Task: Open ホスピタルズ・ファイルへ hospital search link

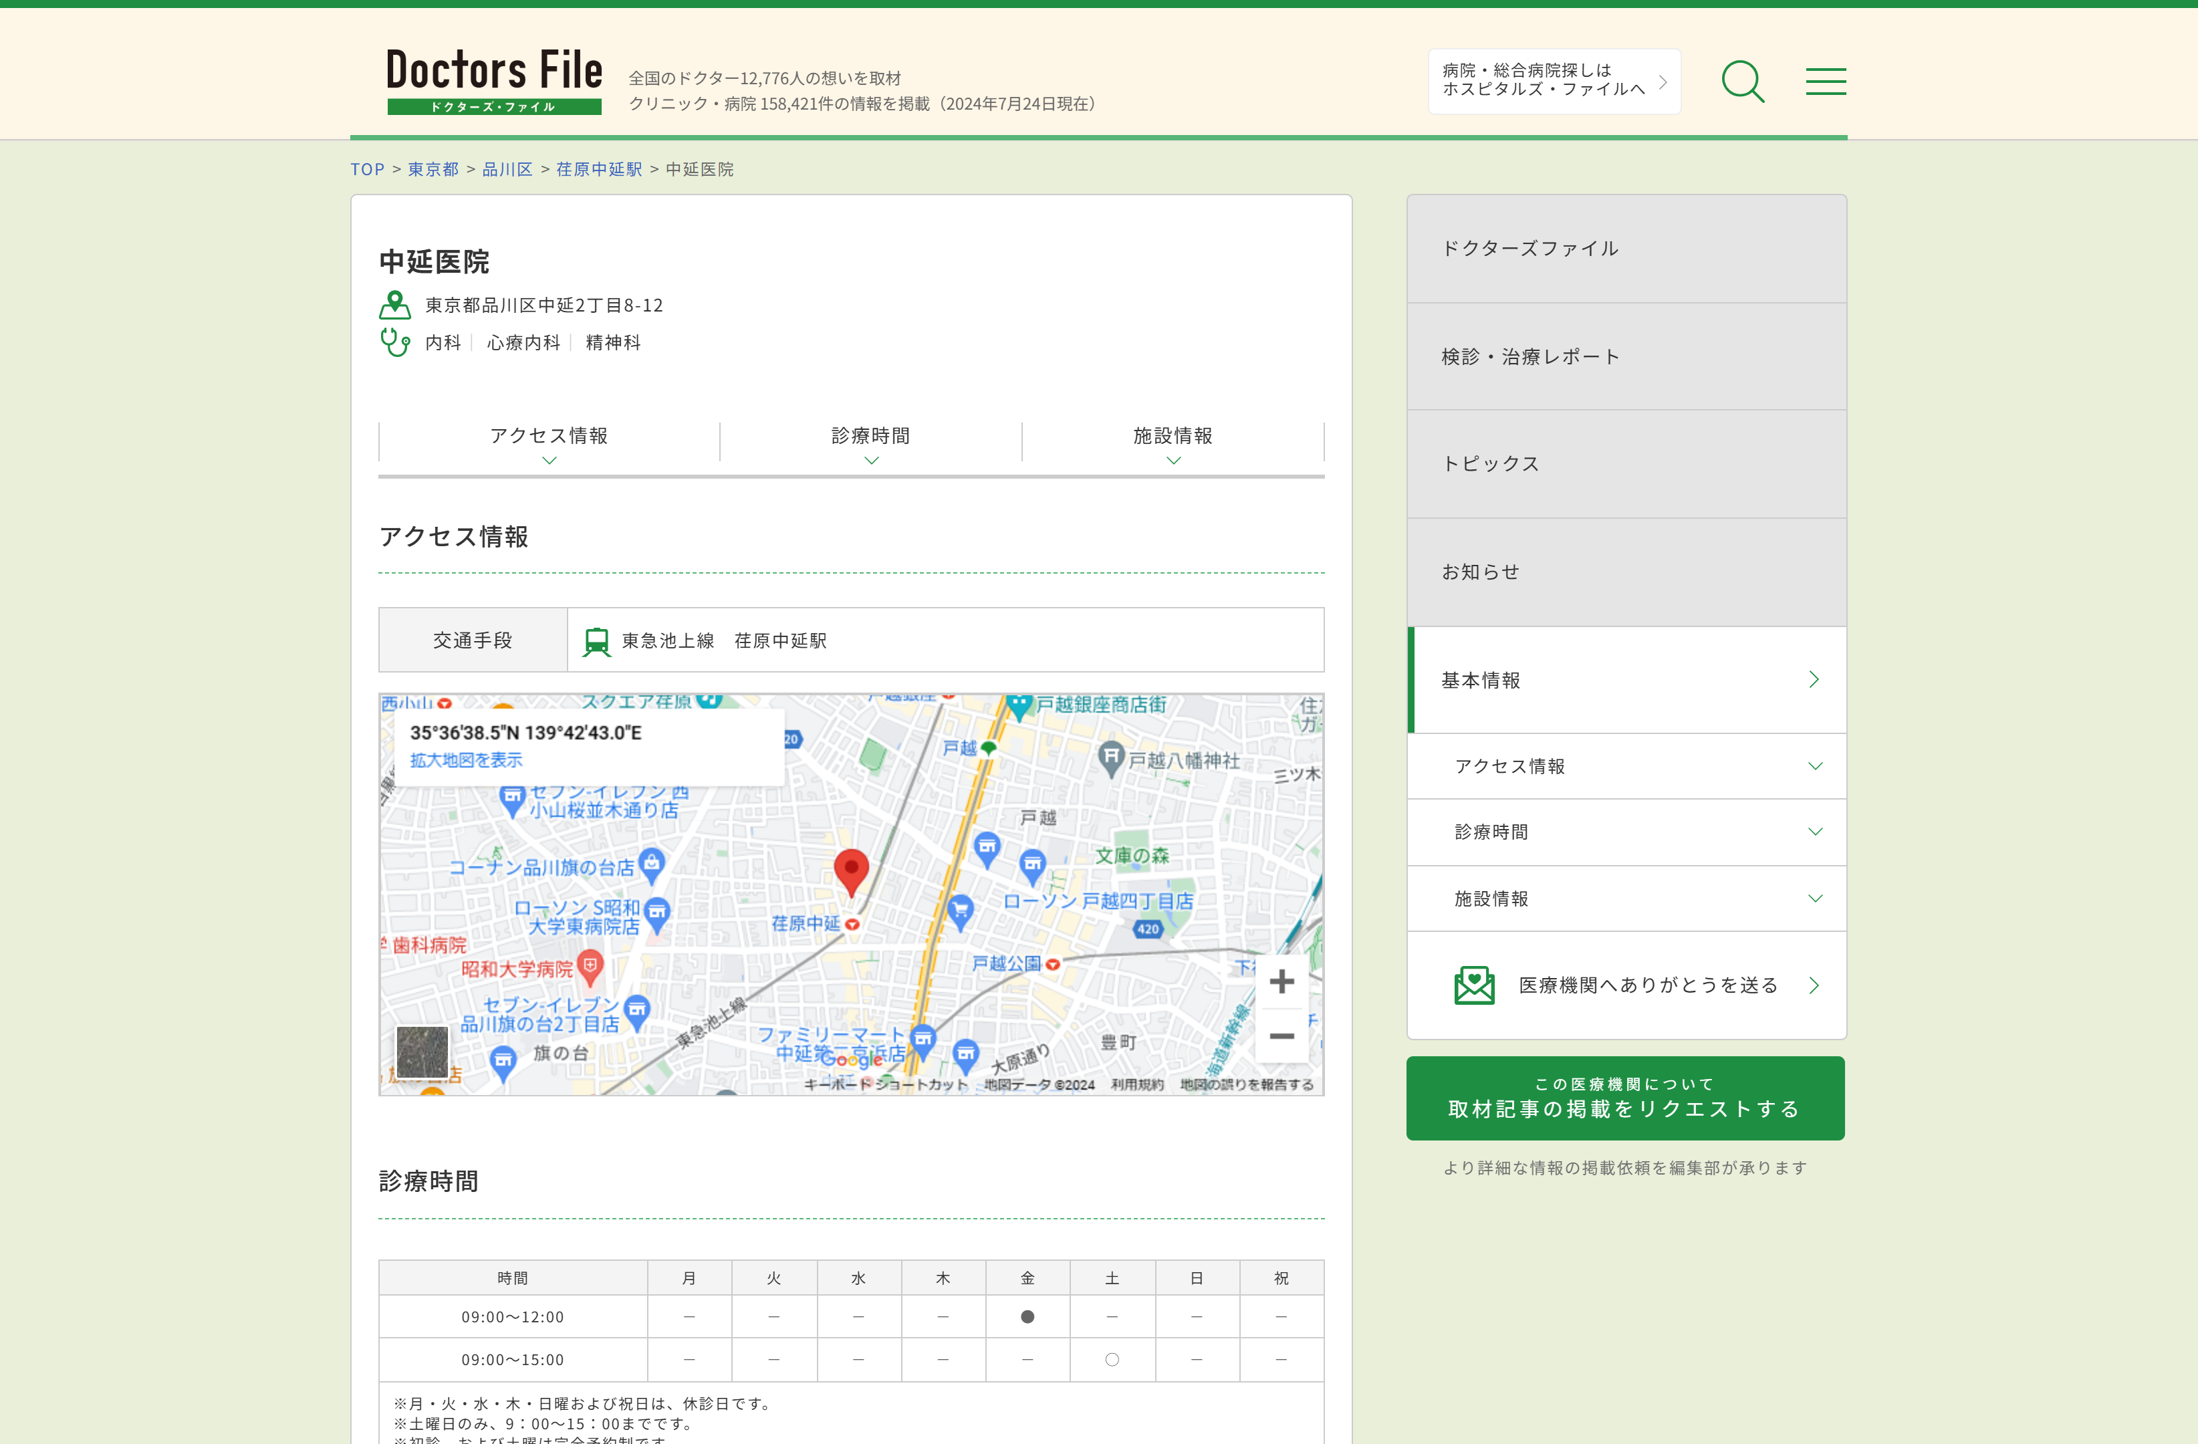Action: pyautogui.click(x=1554, y=82)
